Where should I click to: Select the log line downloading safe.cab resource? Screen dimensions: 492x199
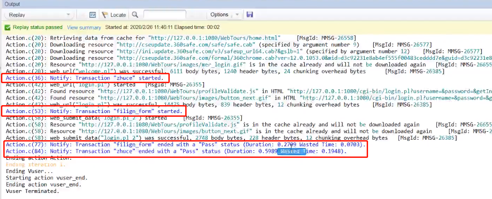pos(219,44)
